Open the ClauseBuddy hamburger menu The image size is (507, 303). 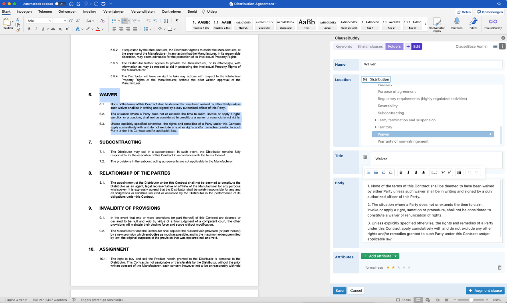coord(495,46)
